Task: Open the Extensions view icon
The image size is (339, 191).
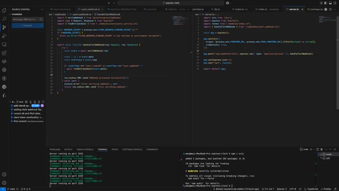Action: pyautogui.click(x=4, y=53)
